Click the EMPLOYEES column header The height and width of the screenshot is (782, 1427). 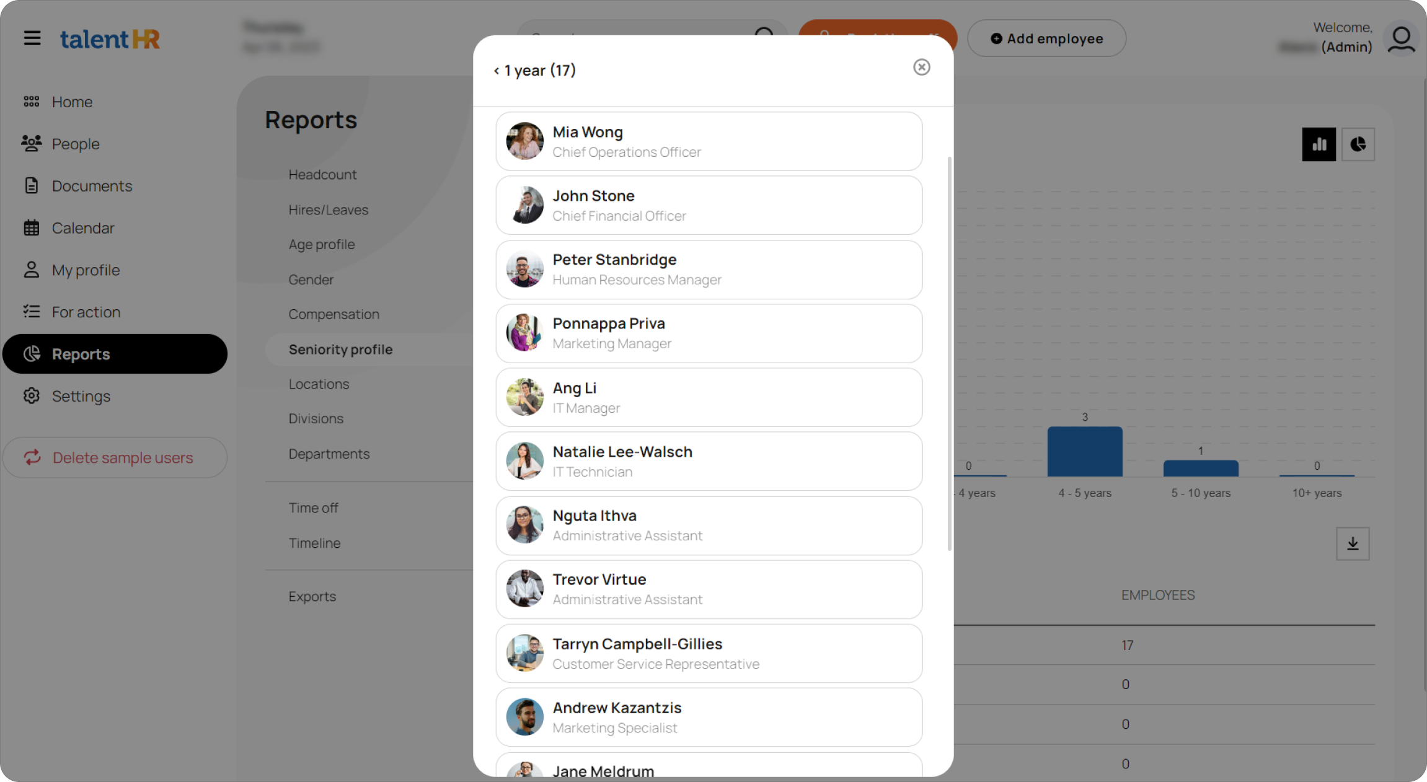click(1158, 595)
